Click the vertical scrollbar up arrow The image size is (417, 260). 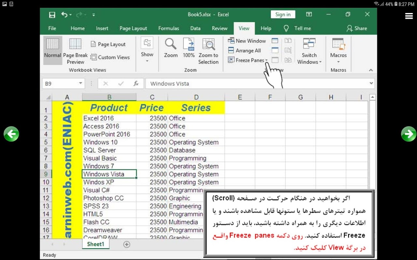coord(372,97)
